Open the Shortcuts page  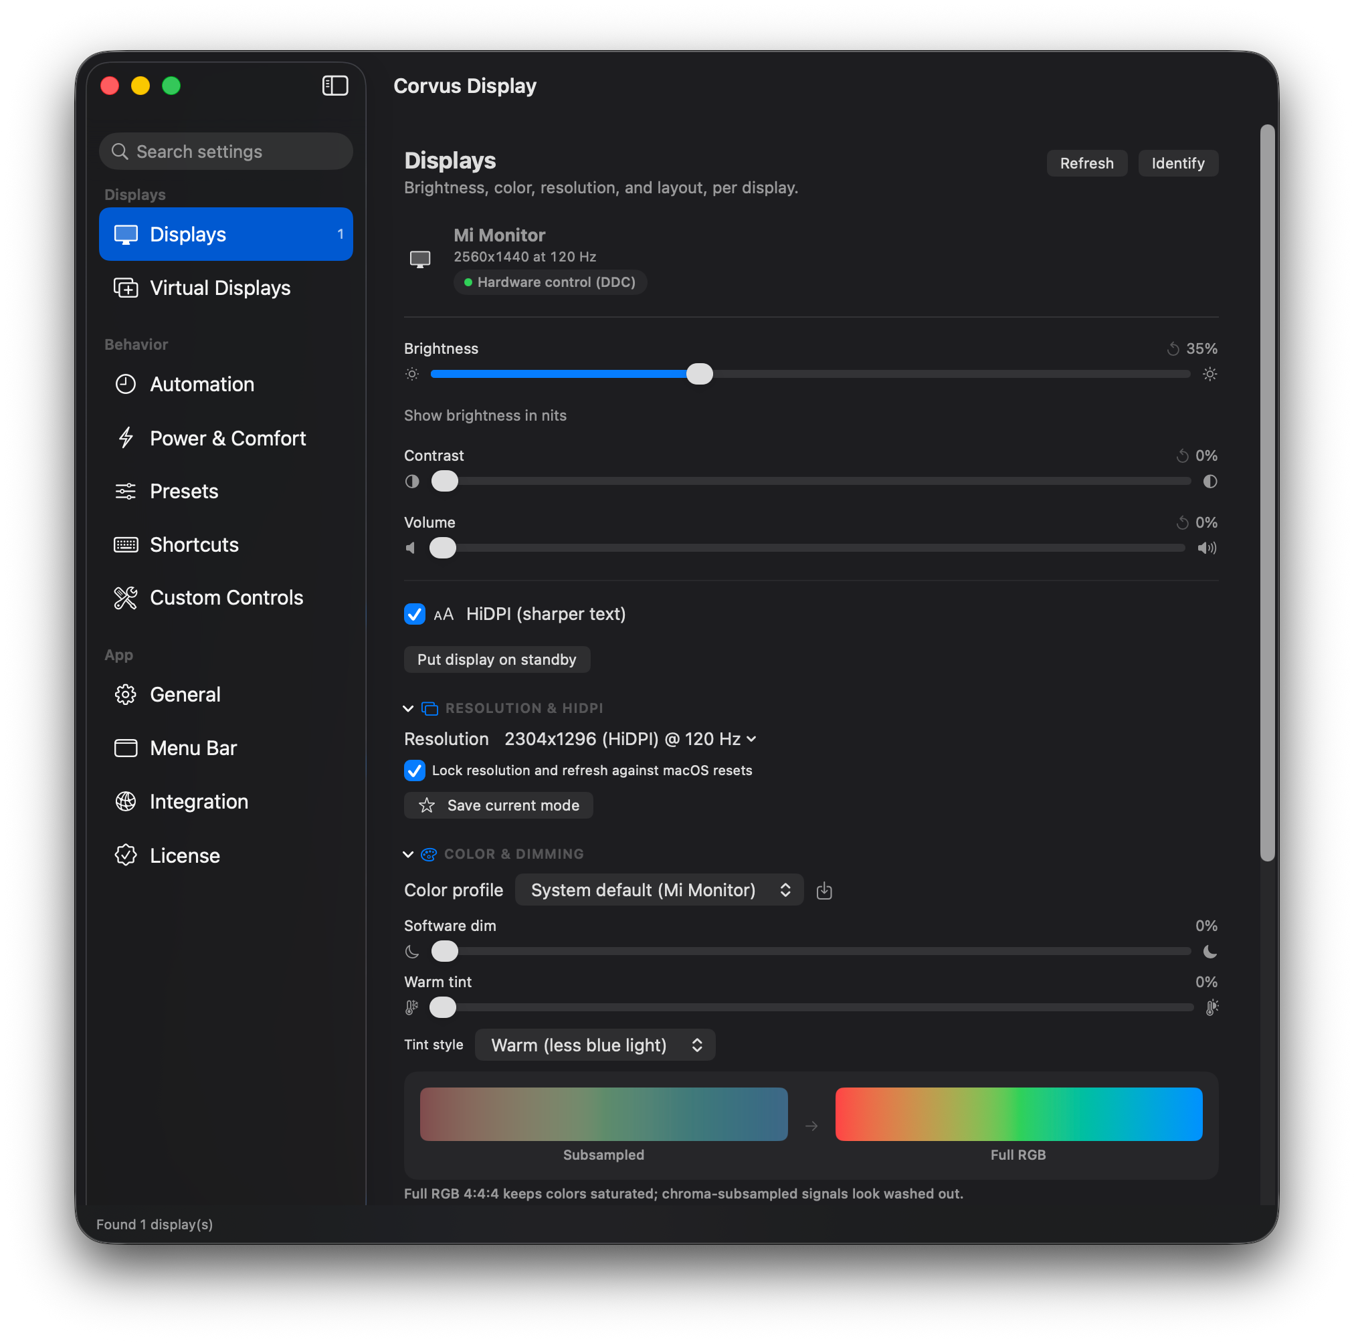click(x=225, y=545)
